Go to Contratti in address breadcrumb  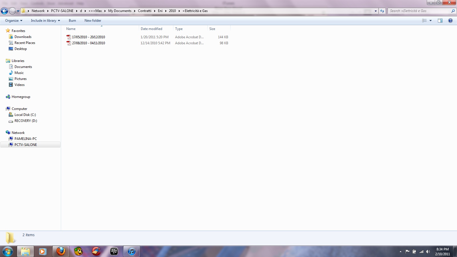[145, 11]
